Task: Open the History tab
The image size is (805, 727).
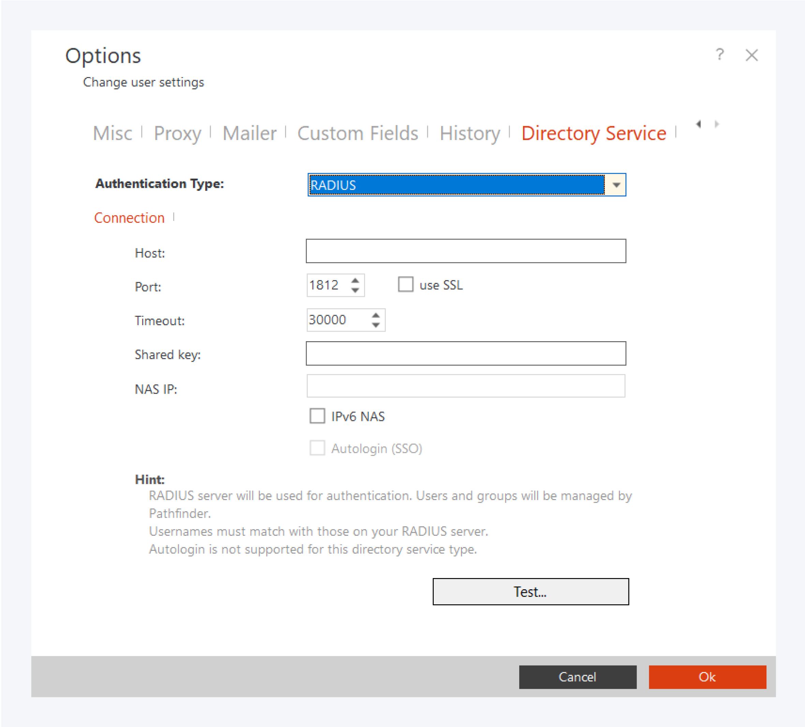Action: (469, 133)
